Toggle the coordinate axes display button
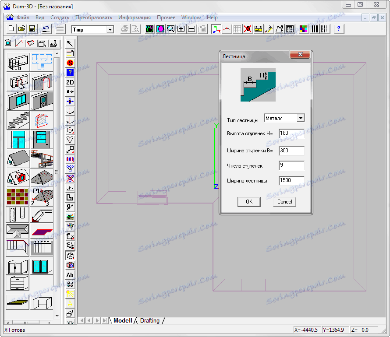 coord(216,29)
